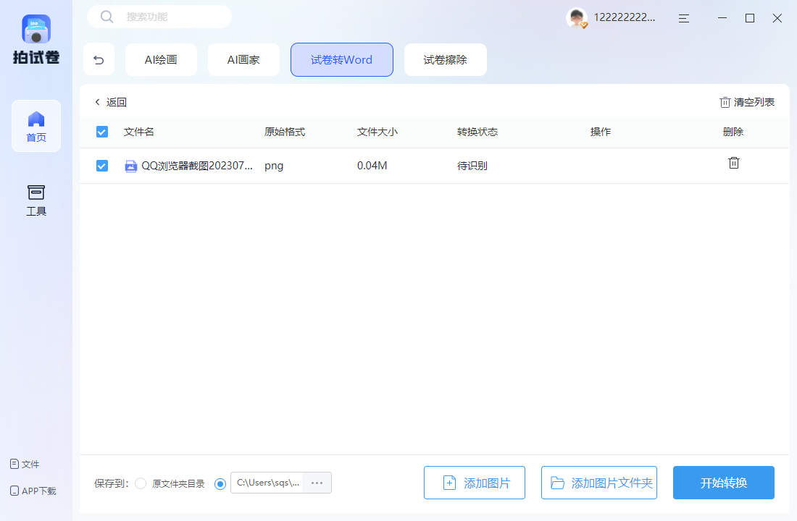797x521 pixels.
Task: Switch to the 试卷擦除 tab
Action: pyautogui.click(x=445, y=59)
